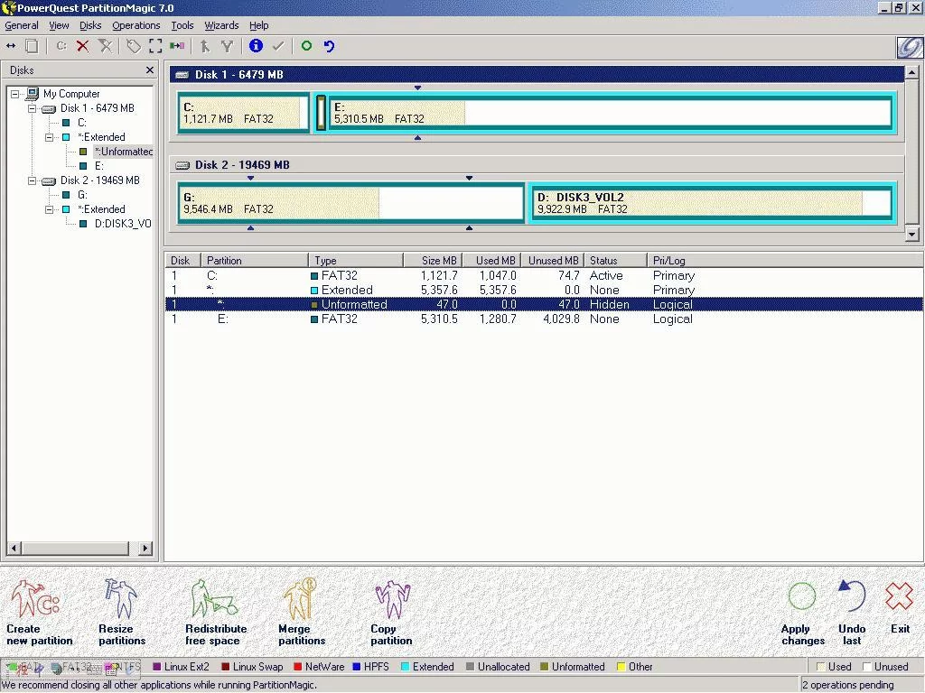Open the Tools menu

click(182, 25)
